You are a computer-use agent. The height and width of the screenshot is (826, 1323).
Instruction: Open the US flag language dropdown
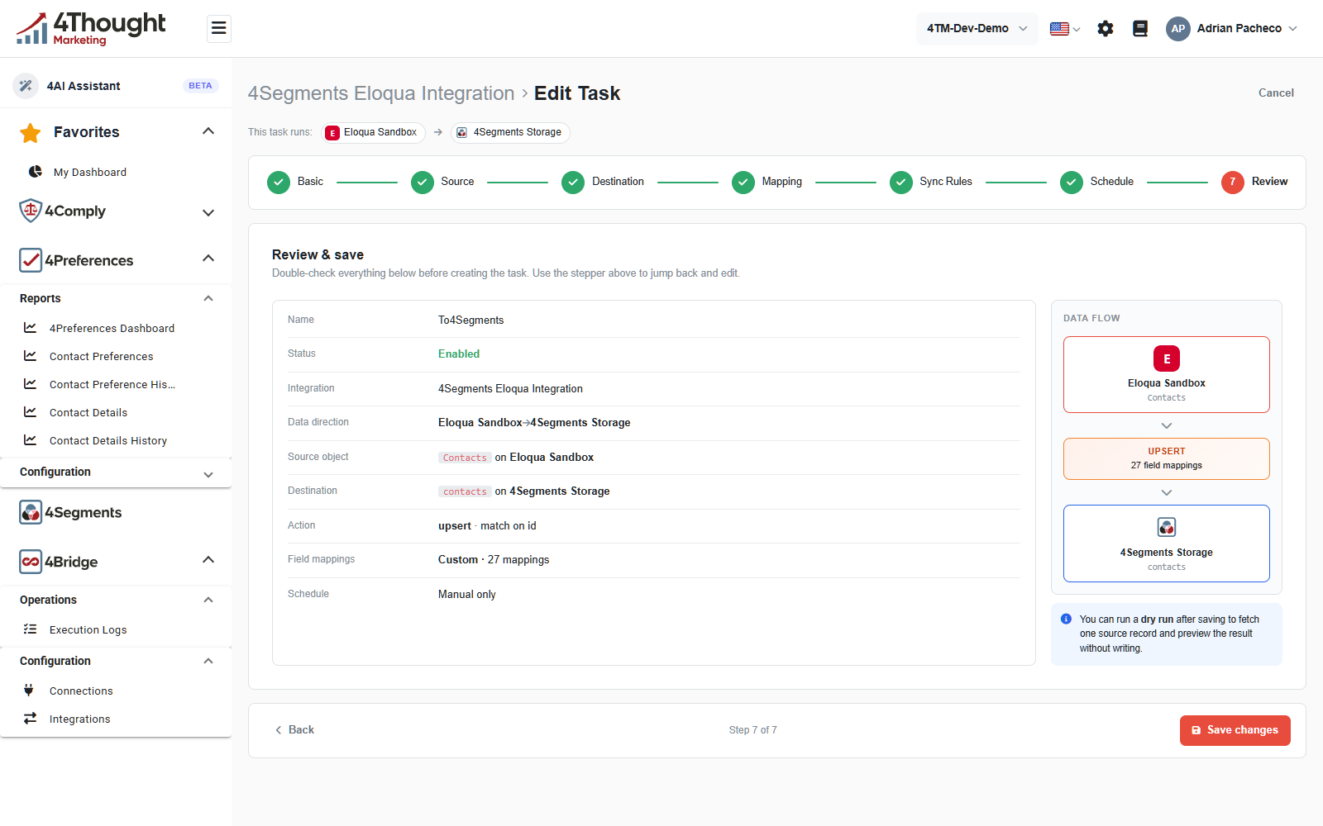(x=1065, y=29)
